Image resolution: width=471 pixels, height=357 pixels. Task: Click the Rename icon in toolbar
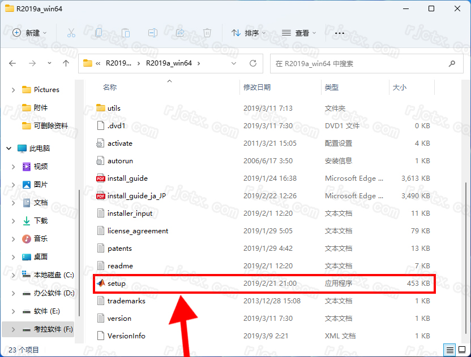coord(153,33)
